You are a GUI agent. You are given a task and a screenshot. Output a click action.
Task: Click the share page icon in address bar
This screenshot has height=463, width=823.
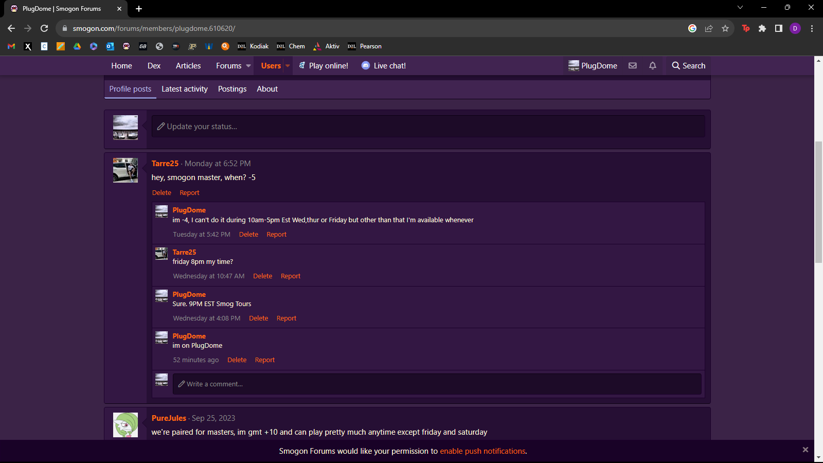(x=709, y=29)
